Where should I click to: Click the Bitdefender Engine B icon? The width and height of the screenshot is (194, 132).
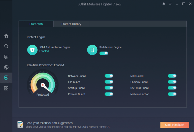coord(92,50)
